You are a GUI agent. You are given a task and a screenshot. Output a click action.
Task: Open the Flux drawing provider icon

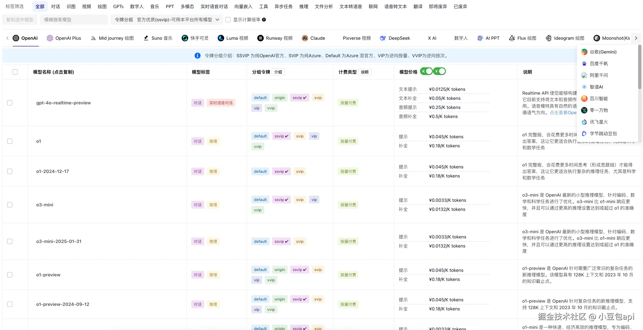point(512,38)
